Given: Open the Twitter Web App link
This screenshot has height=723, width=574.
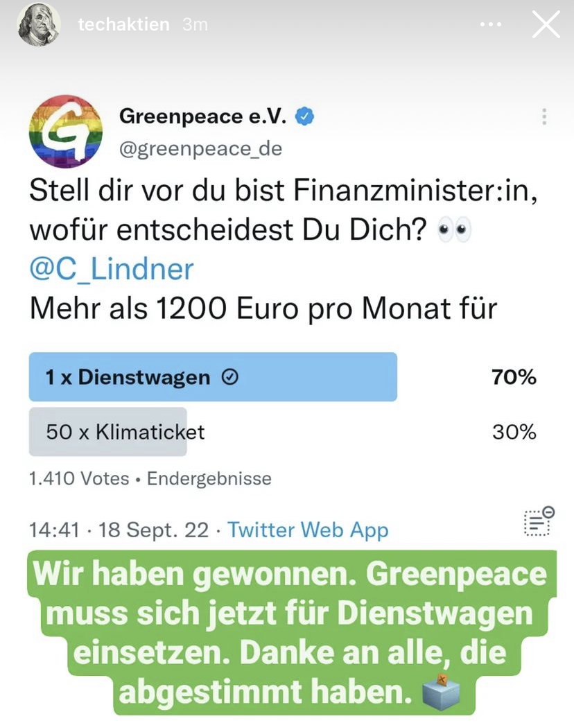Looking at the screenshot, I should pyautogui.click(x=308, y=530).
